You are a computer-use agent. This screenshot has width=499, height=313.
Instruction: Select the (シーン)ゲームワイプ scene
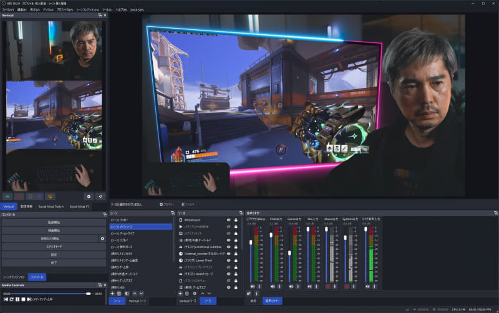click(141, 233)
